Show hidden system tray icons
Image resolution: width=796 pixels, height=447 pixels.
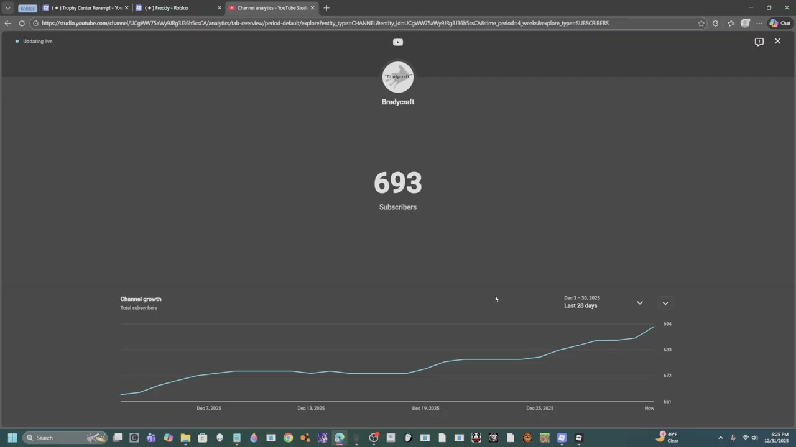720,438
